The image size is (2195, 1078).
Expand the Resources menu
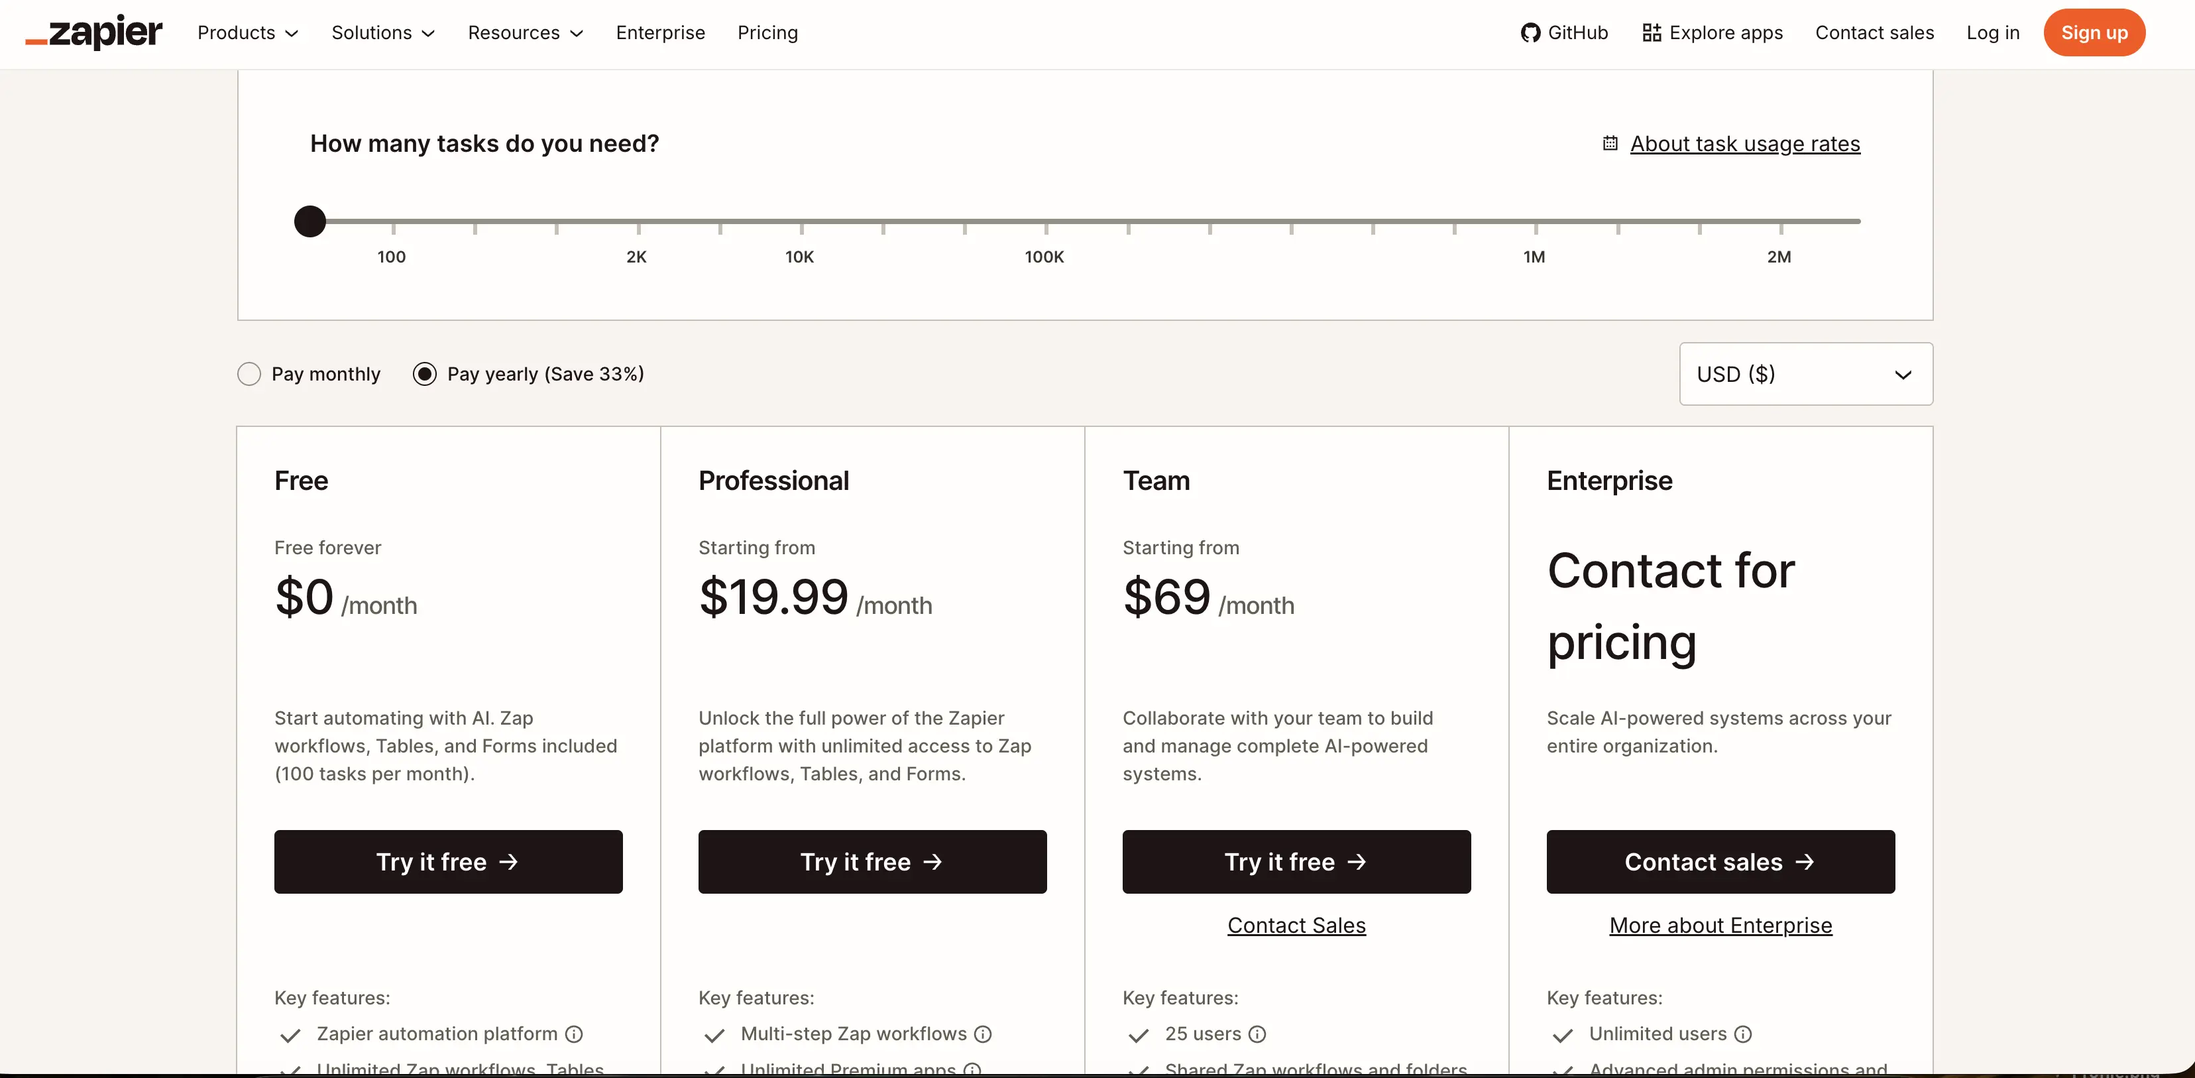(526, 32)
